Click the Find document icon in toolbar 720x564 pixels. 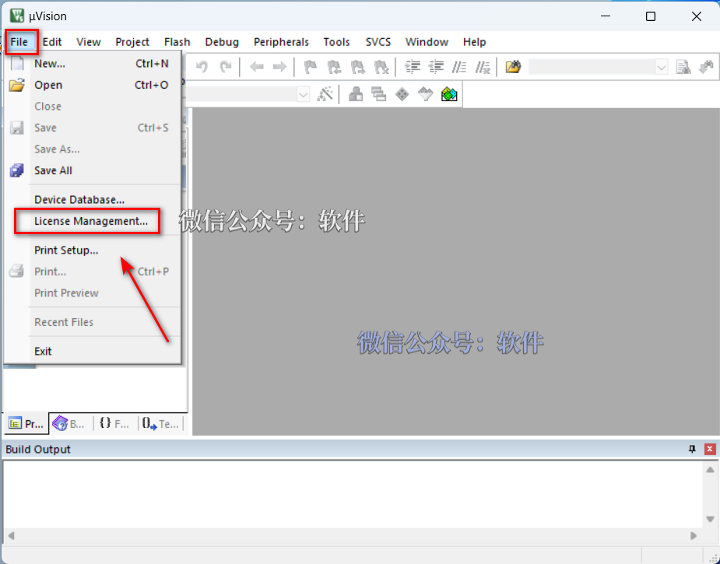(x=683, y=67)
